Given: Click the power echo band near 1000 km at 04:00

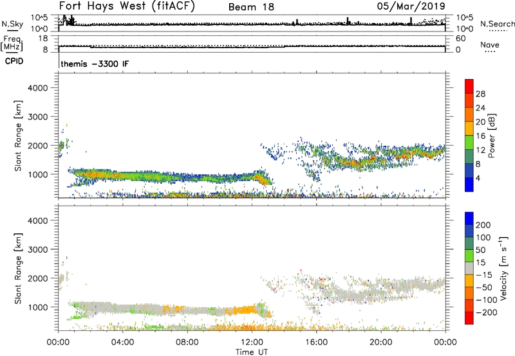Looking at the screenshot, I should 123,176.
